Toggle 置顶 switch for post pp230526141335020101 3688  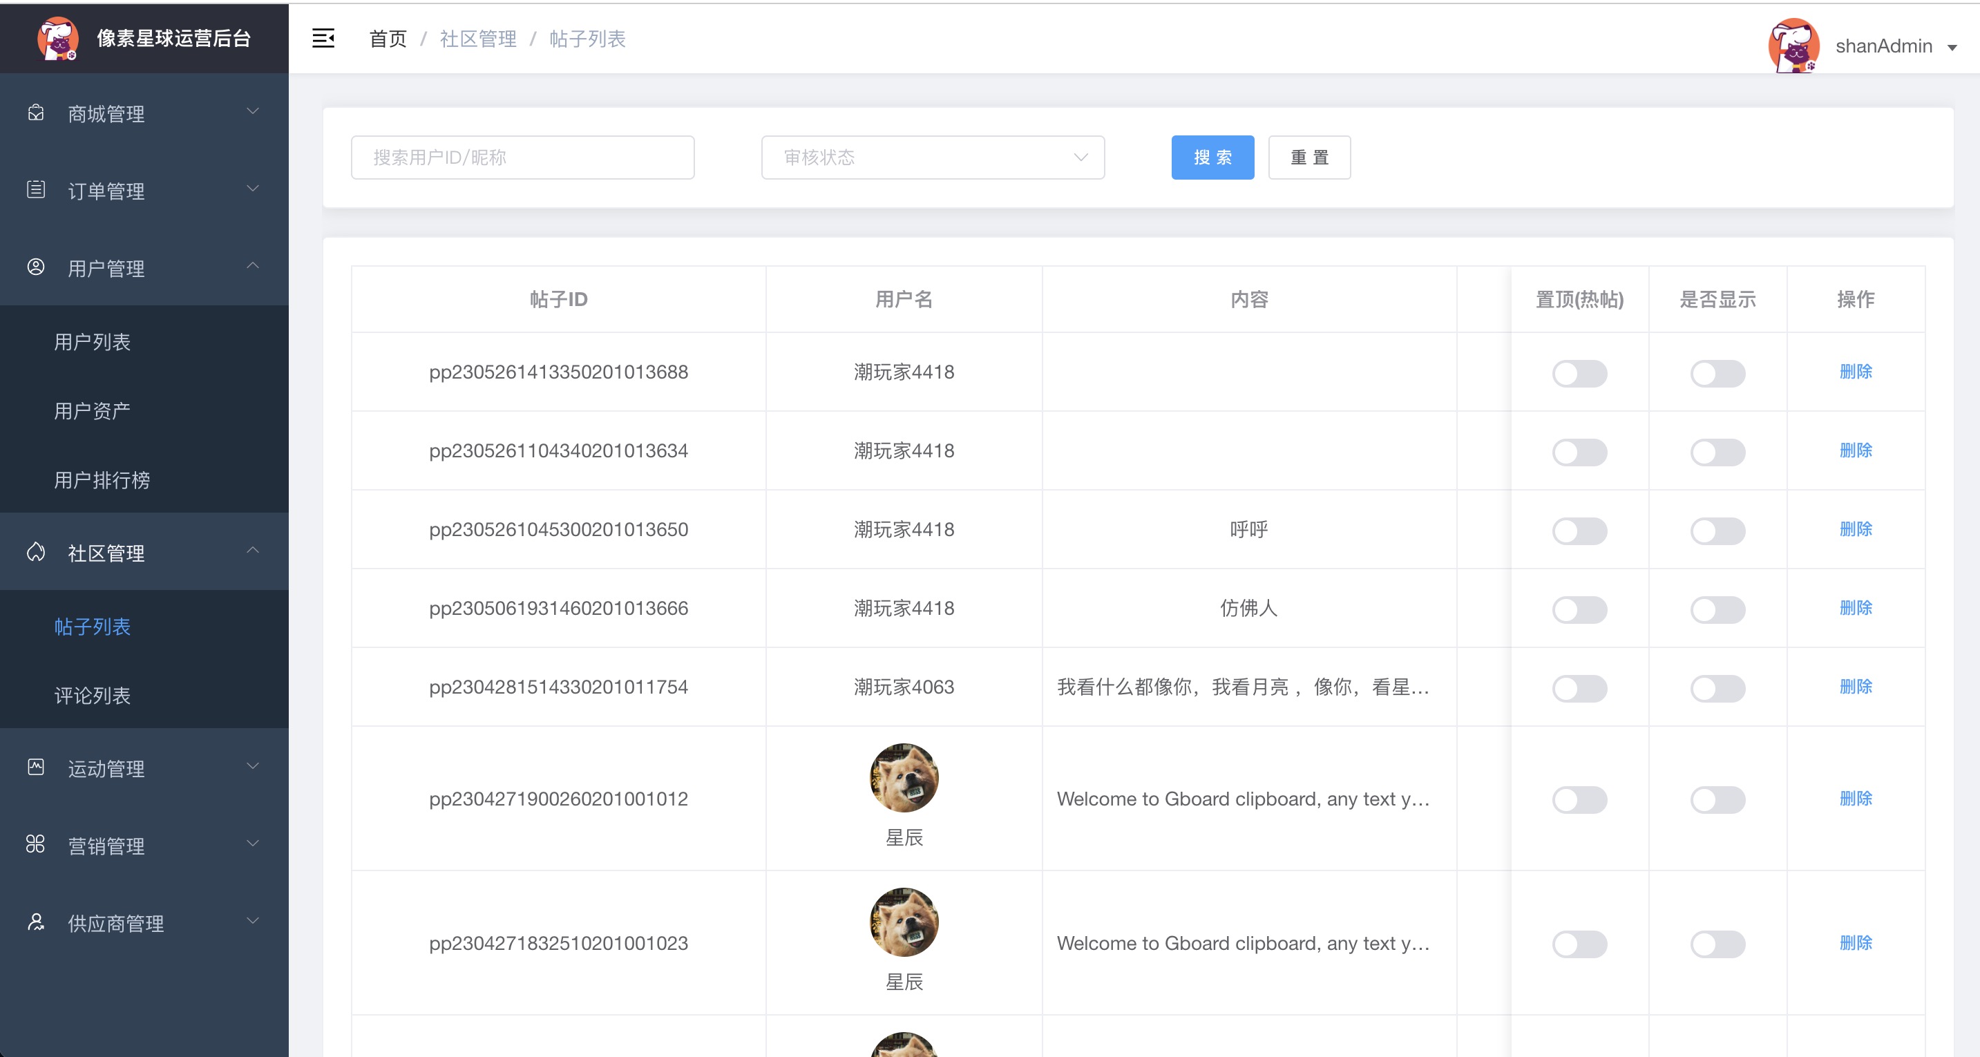tap(1579, 374)
